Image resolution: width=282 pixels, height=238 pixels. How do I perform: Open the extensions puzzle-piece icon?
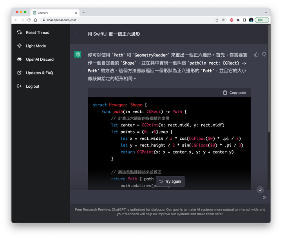coord(238,20)
